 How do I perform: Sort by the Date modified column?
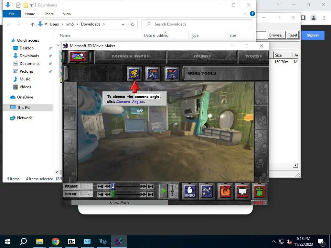156,36
